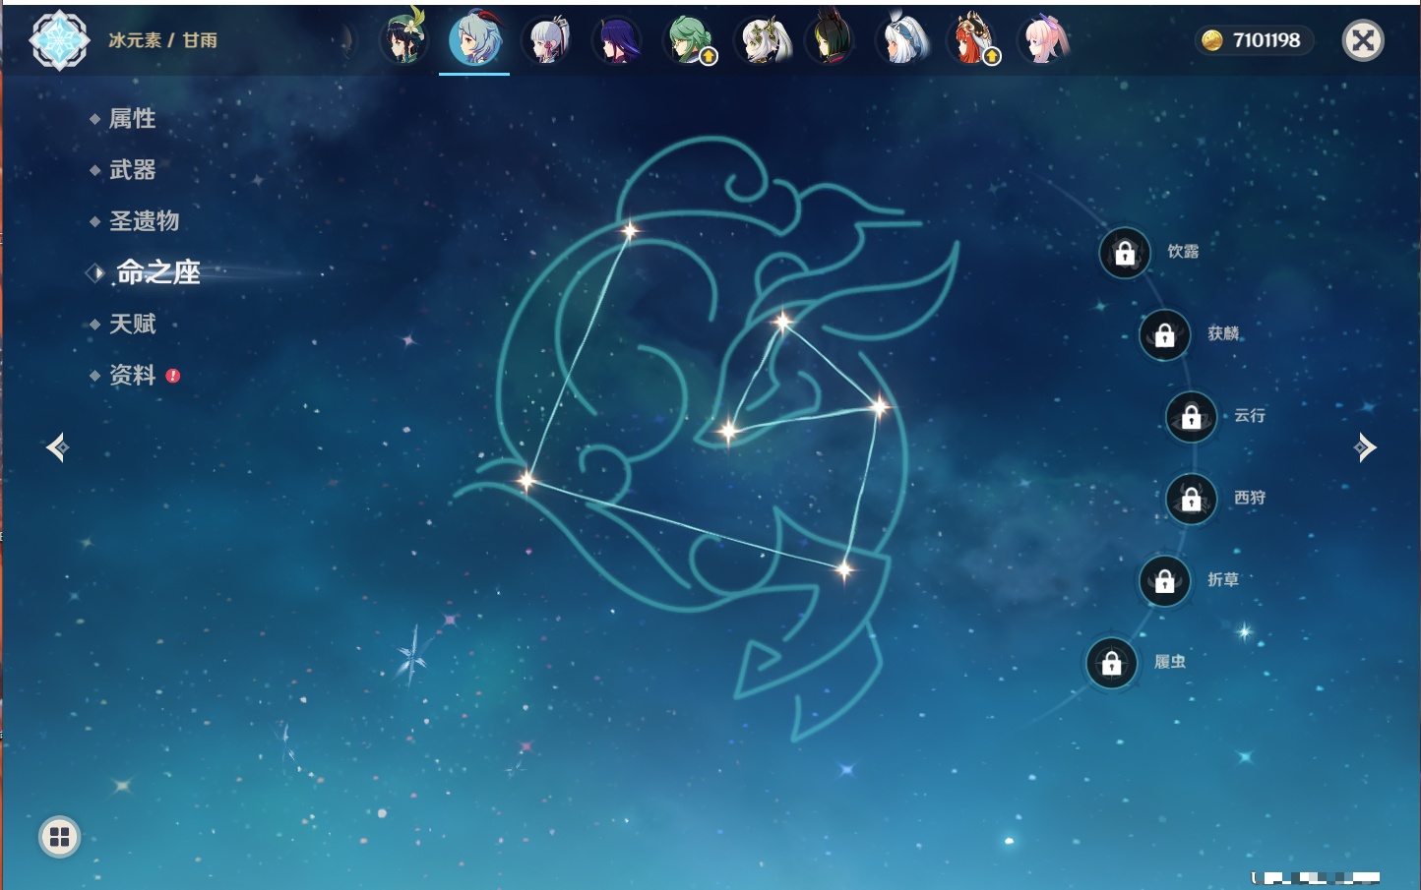Click the 获麟 constellation label
1421x890 pixels.
(1223, 333)
